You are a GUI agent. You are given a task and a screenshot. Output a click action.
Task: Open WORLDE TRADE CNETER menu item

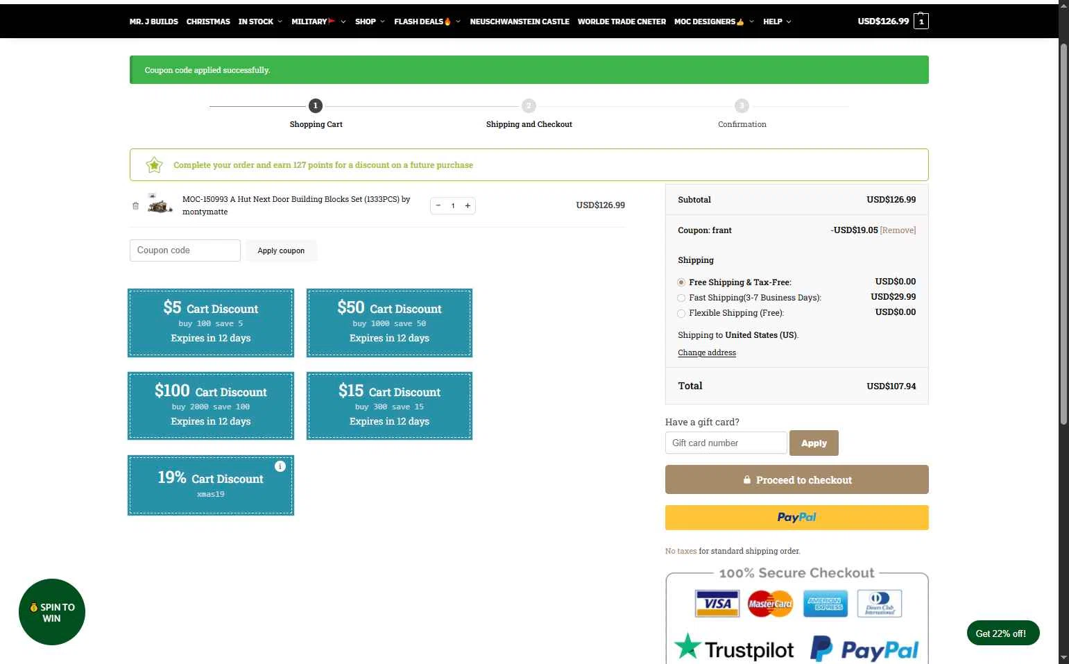pyautogui.click(x=622, y=22)
